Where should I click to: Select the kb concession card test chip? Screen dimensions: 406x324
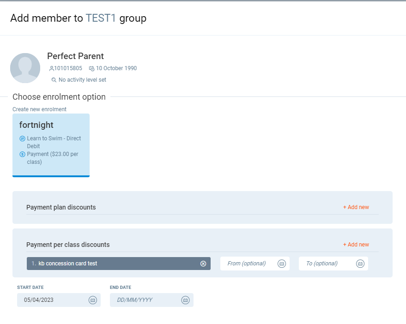111,264
